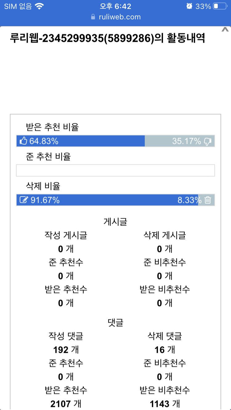This screenshot has height=410, width=231.
Task: Tap the Wi-Fi icon in status bar
Action: pyautogui.click(x=39, y=6)
